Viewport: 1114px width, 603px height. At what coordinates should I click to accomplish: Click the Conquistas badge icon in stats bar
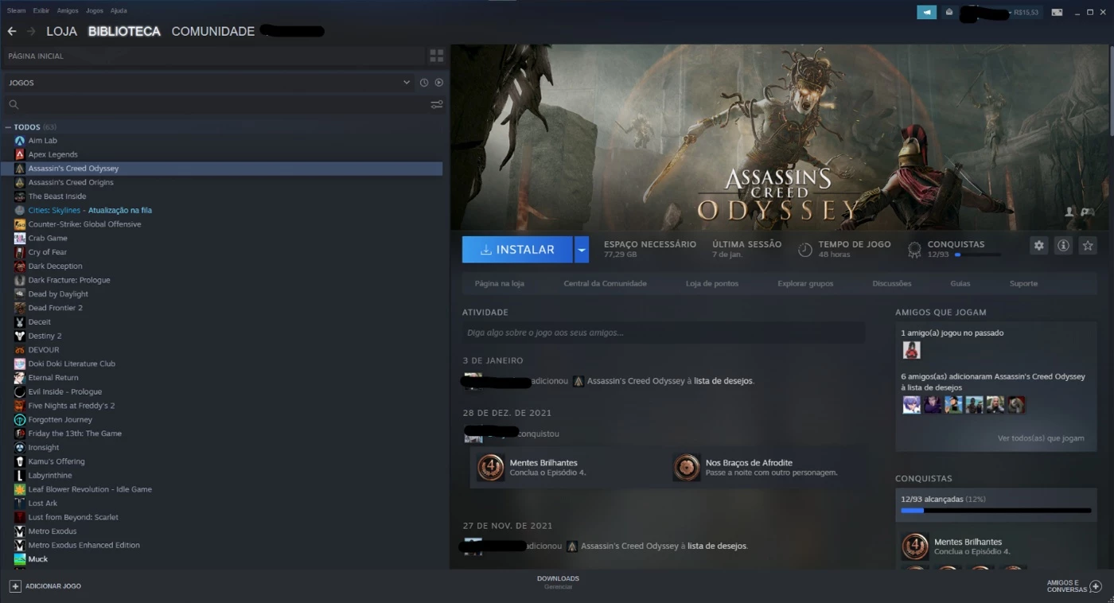(x=914, y=250)
